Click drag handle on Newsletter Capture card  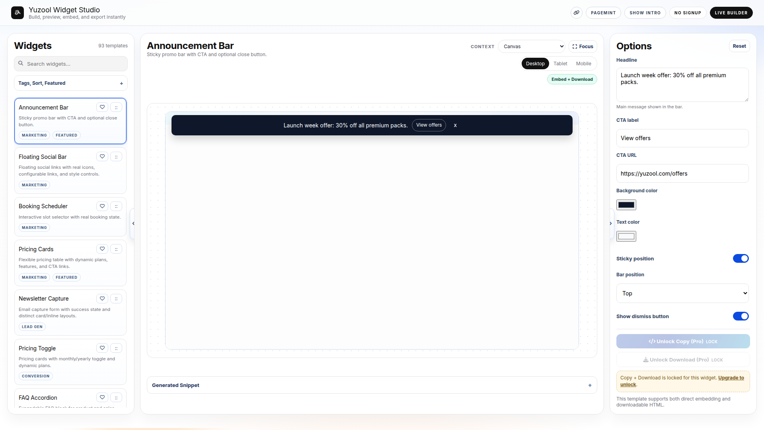pyautogui.click(x=116, y=299)
